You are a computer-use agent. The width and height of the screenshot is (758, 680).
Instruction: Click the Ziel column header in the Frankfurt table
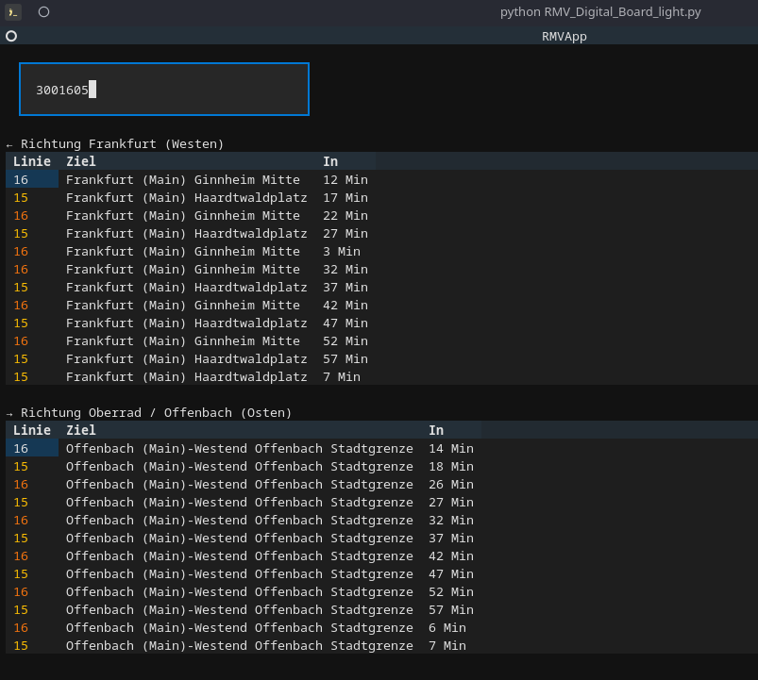pos(81,161)
